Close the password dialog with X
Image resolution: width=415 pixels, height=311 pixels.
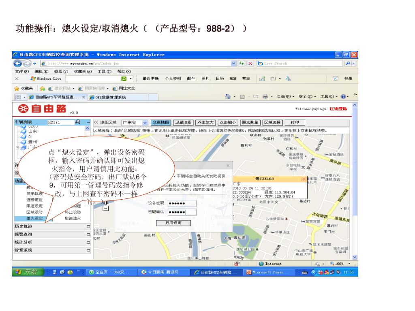(x=228, y=166)
